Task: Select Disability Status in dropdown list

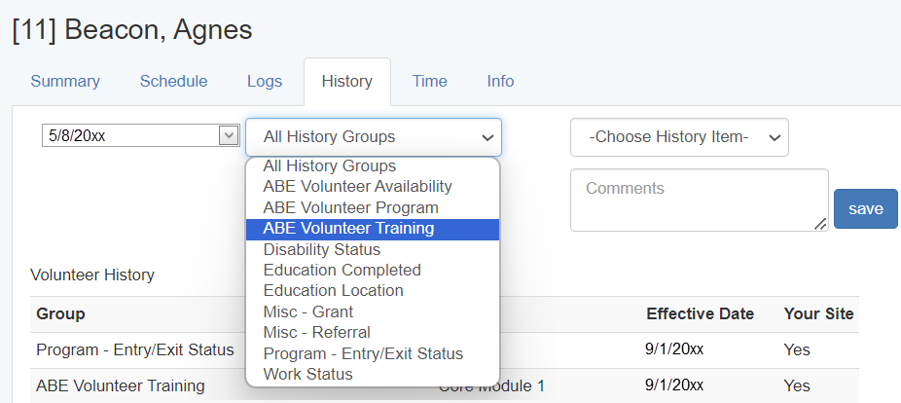Action: [x=321, y=249]
